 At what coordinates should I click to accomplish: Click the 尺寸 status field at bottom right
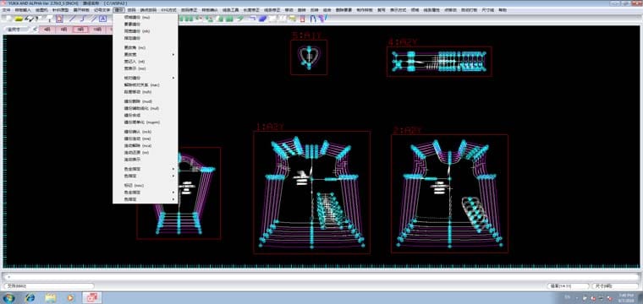(615, 286)
